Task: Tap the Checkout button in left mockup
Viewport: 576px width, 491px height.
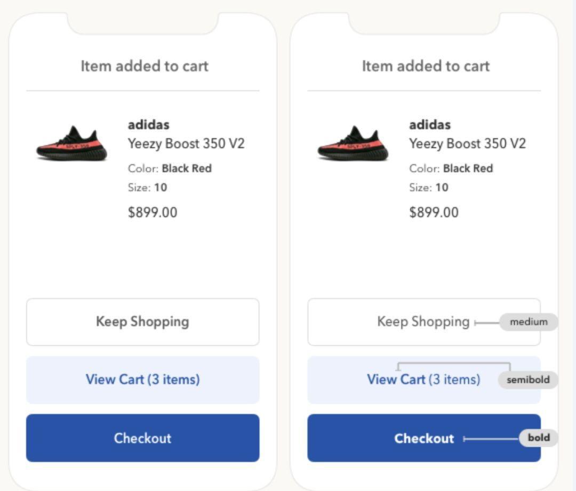Action: (x=142, y=438)
